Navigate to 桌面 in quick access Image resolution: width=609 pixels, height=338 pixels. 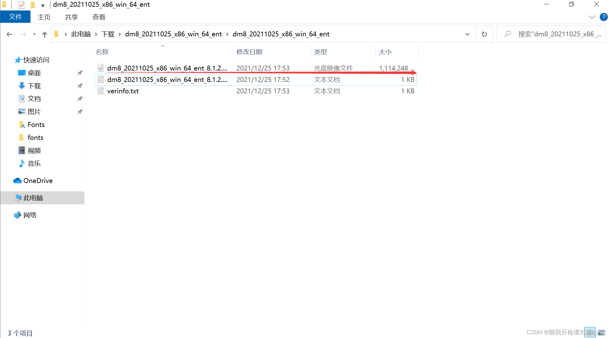click(x=35, y=72)
